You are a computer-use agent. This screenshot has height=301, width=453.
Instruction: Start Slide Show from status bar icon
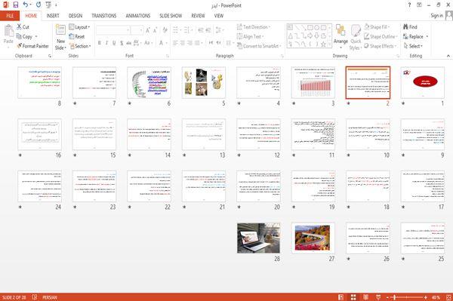pos(378,297)
